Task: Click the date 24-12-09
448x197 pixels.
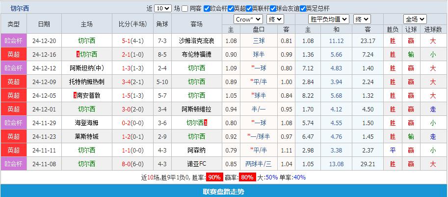Action: [x=44, y=82]
